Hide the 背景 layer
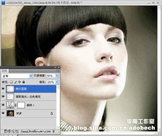Viewport: 162px width, 136px height. (x=3, y=113)
